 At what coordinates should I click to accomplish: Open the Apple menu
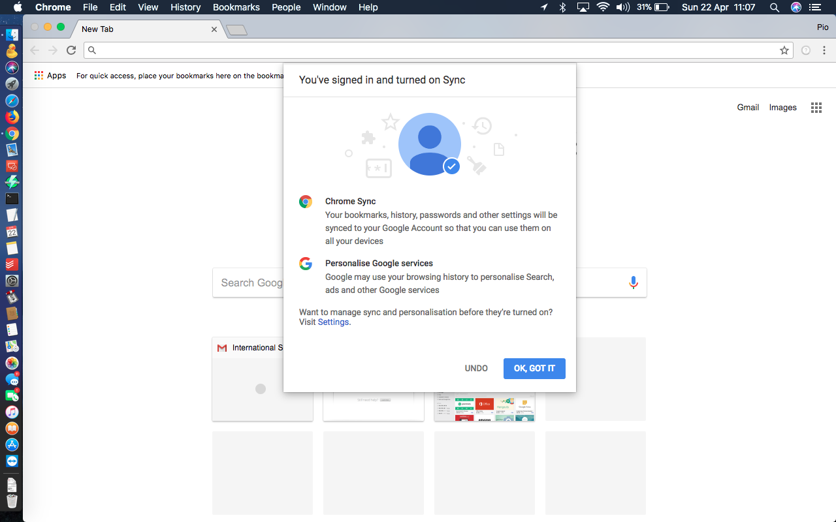pyautogui.click(x=18, y=7)
